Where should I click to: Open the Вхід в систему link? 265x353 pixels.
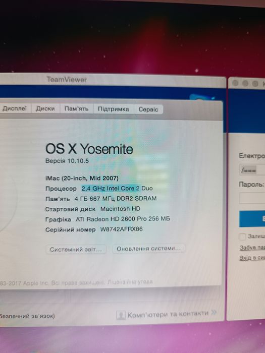pyautogui.click(x=252, y=258)
